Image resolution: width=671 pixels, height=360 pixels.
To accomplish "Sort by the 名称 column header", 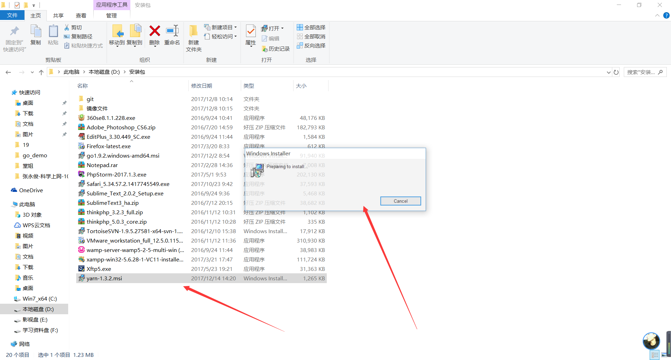I will point(82,86).
